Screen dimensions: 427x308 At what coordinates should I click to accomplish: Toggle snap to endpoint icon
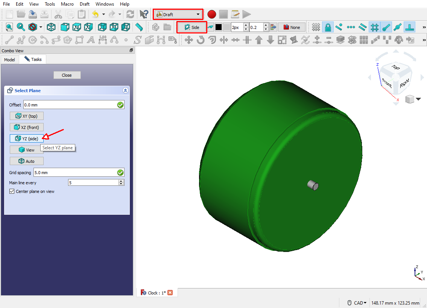tap(386, 27)
